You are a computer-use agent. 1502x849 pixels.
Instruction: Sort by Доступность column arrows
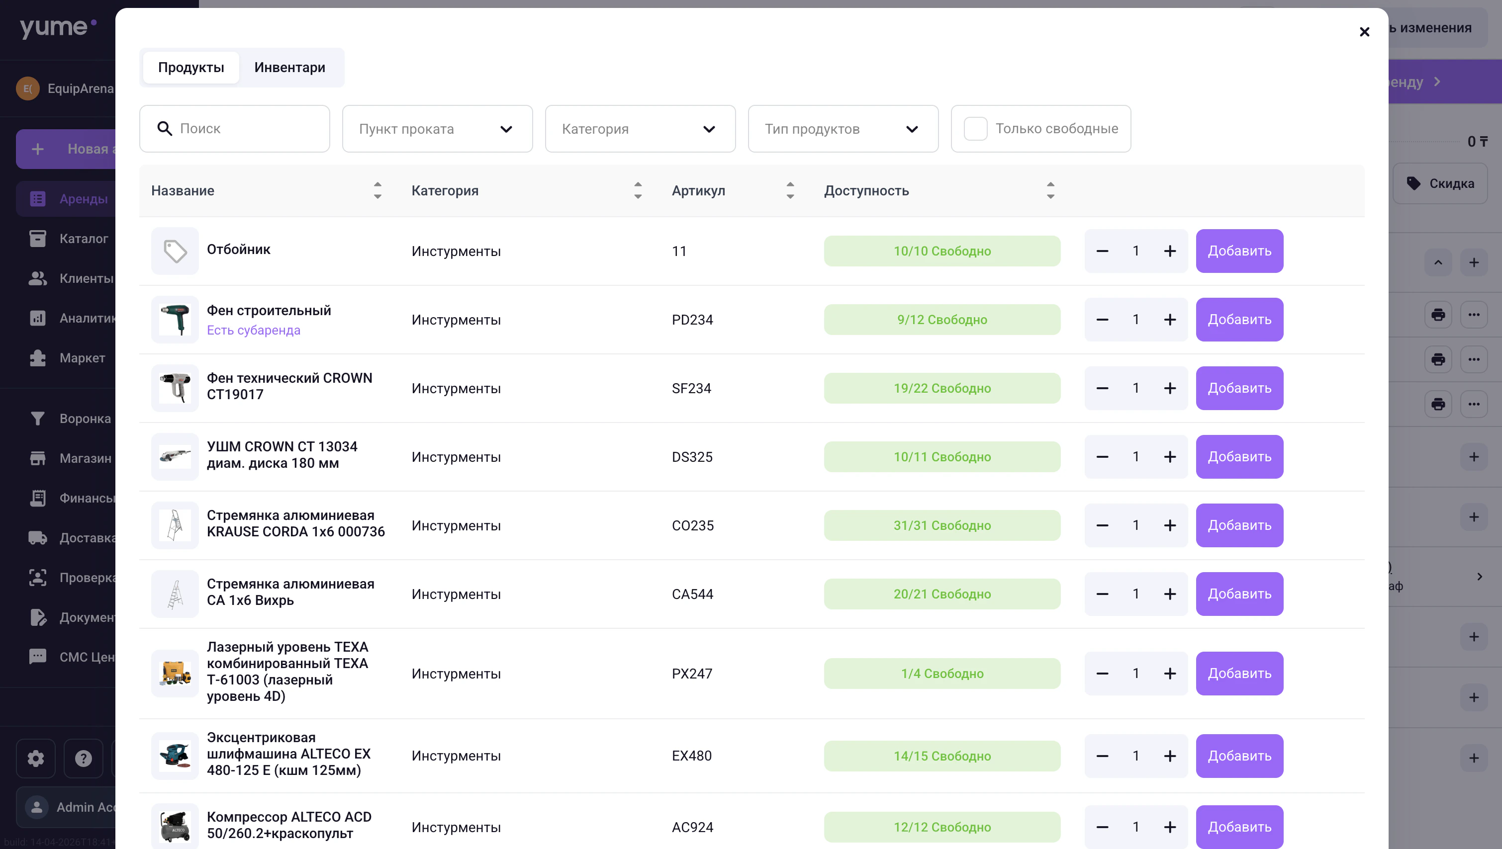coord(1050,190)
